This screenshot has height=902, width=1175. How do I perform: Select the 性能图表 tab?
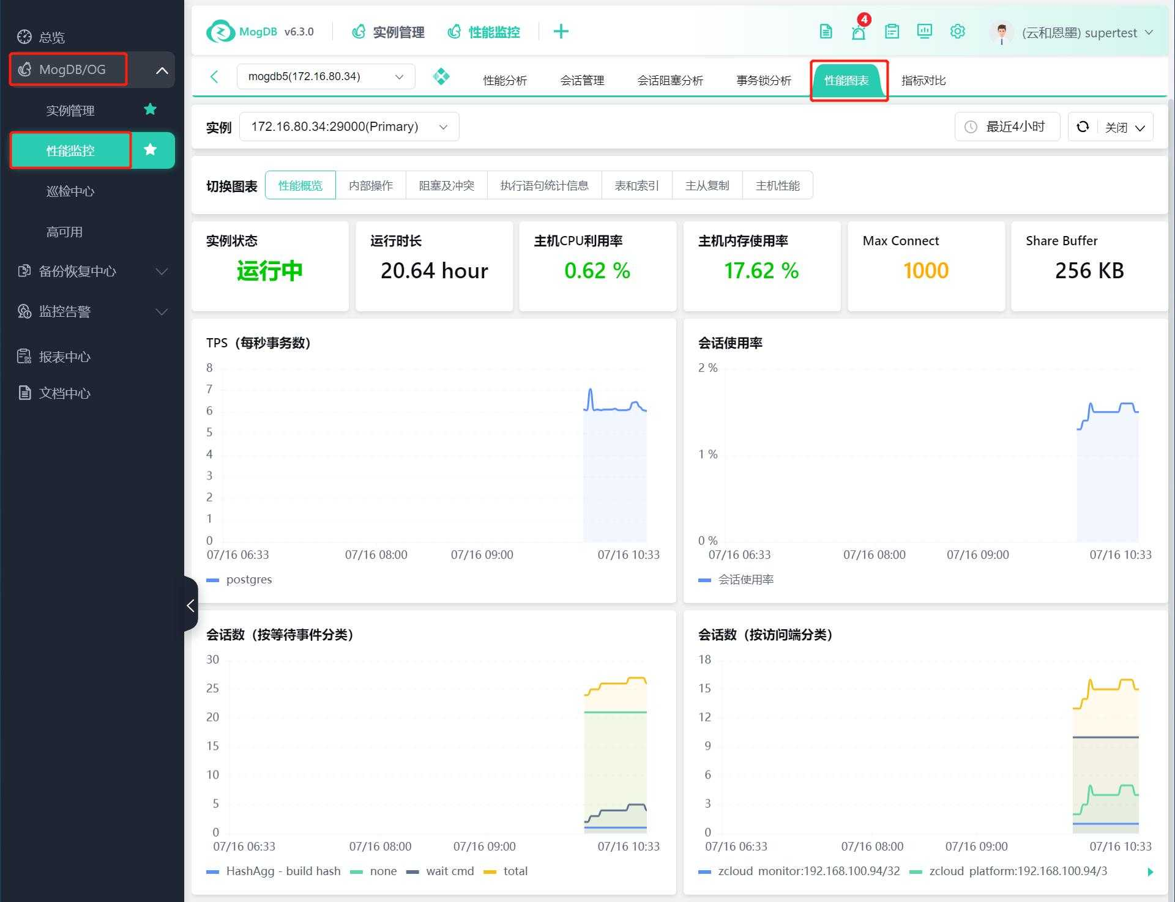coord(846,80)
